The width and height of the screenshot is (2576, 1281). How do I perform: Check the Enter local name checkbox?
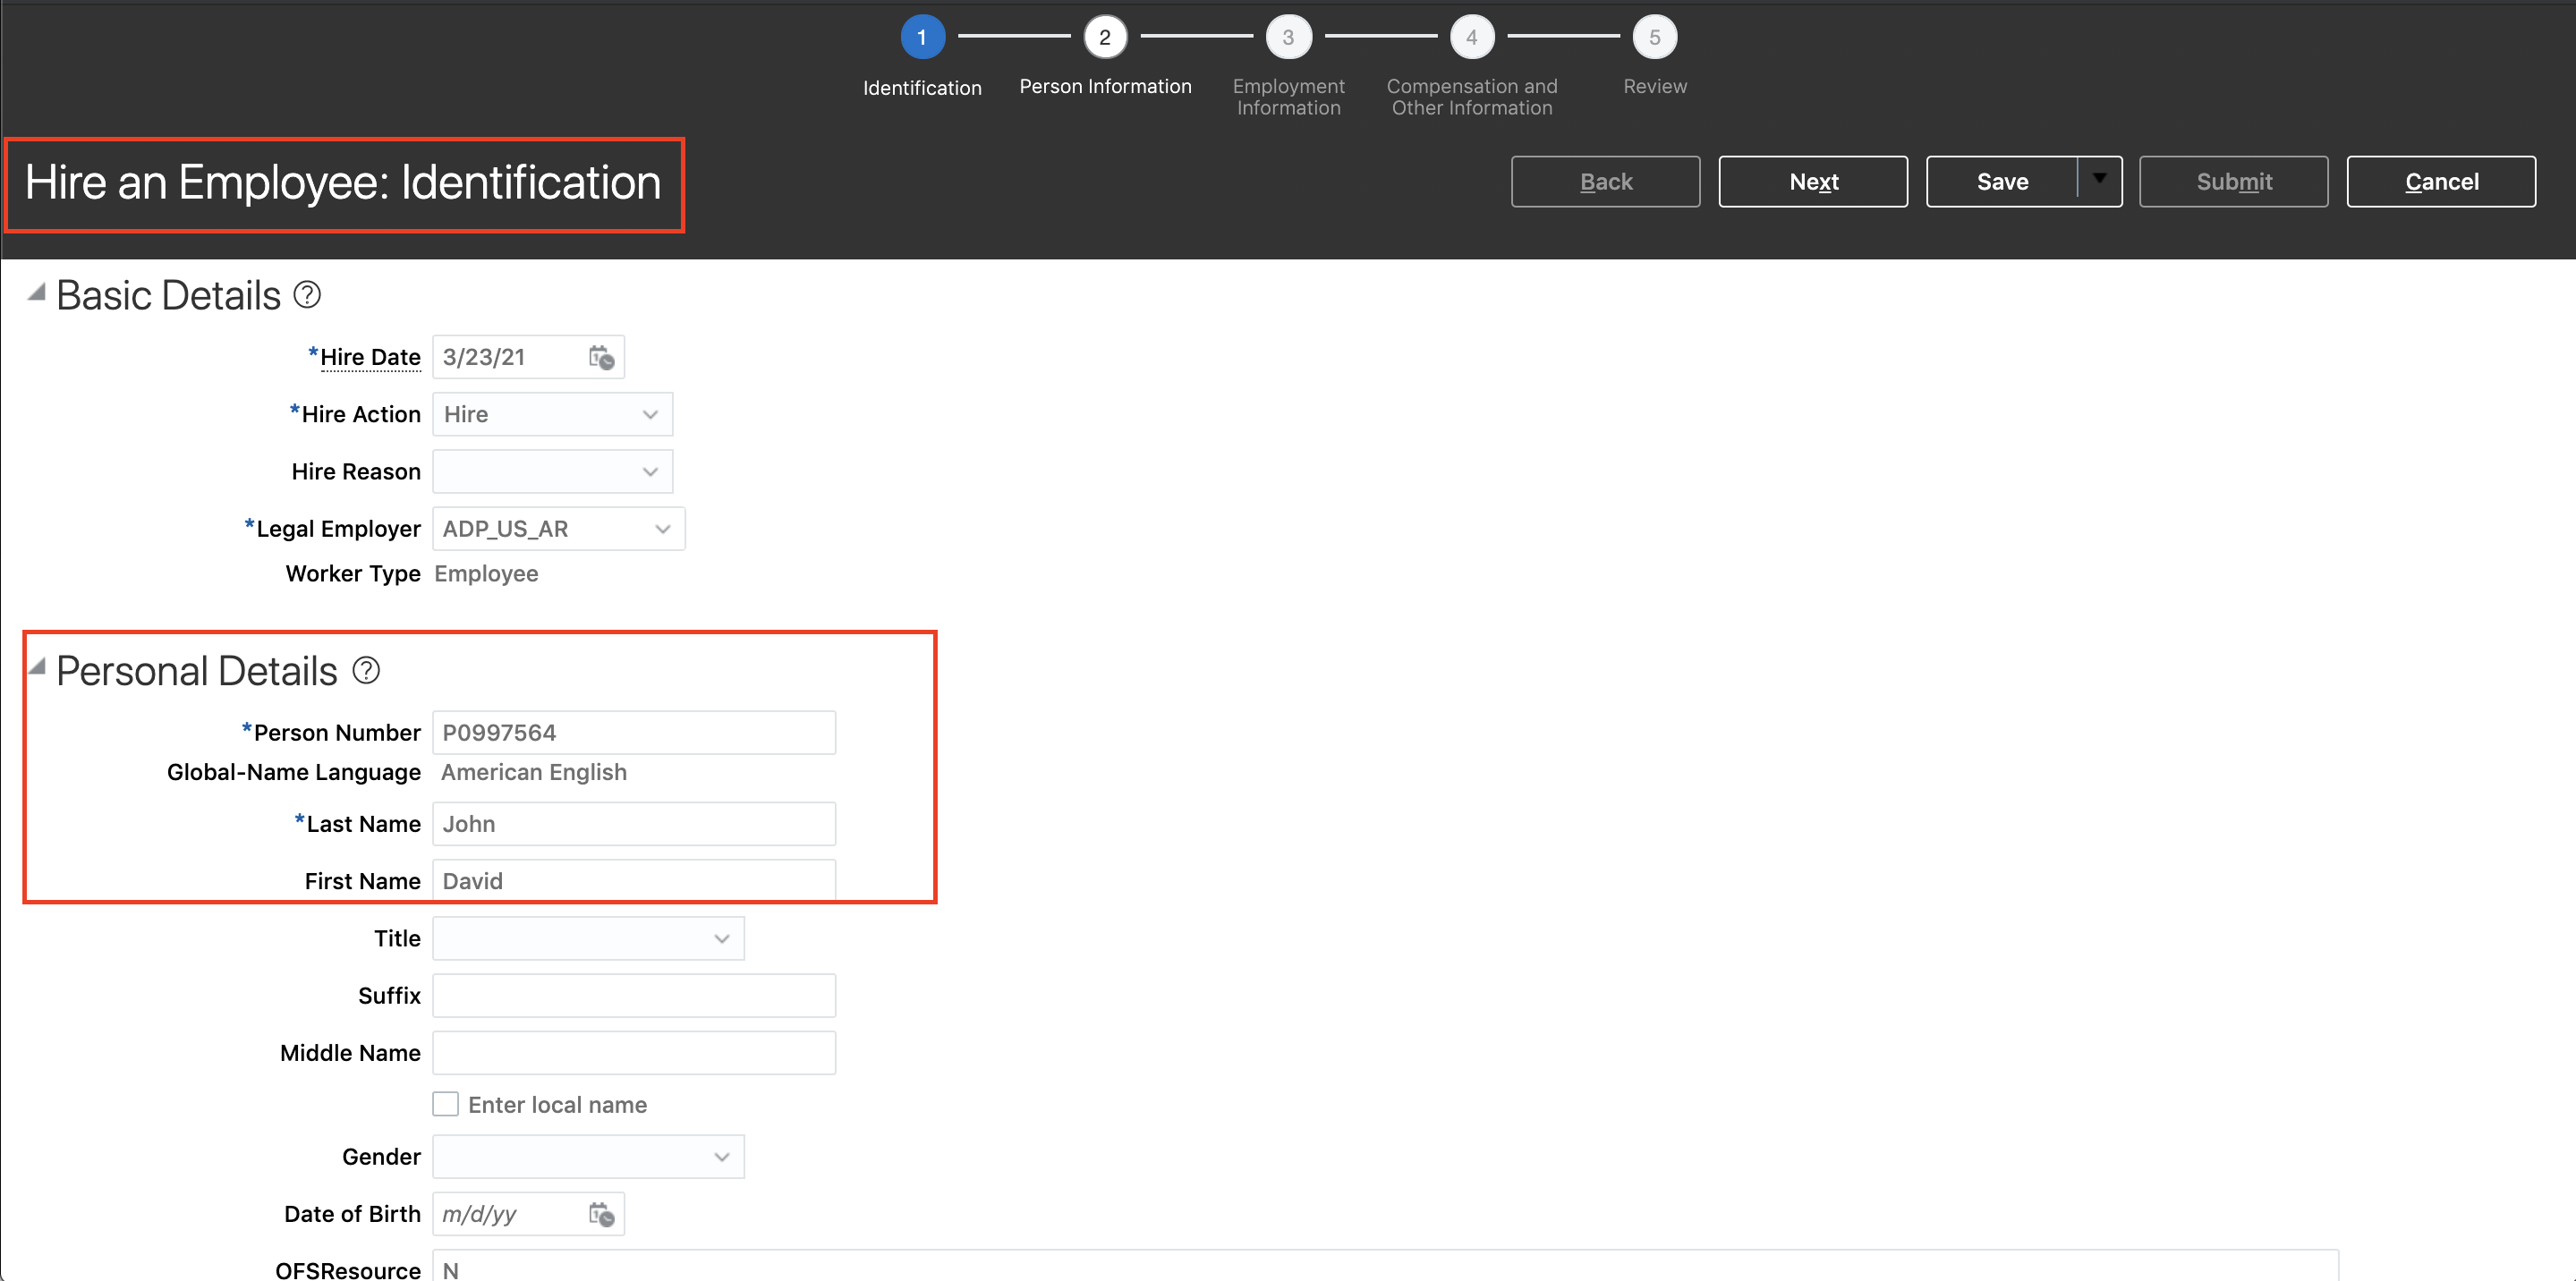coord(446,1104)
